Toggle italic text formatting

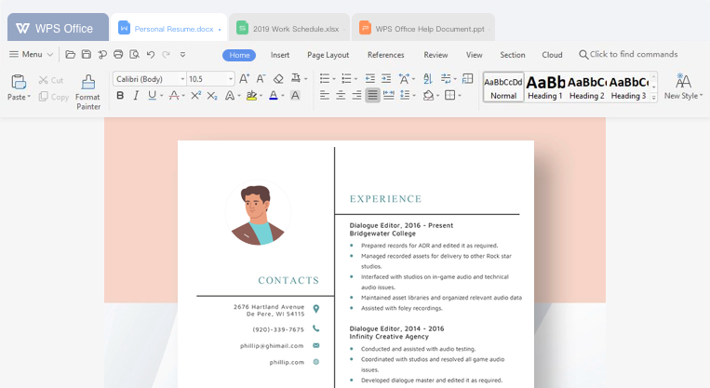pyautogui.click(x=136, y=96)
